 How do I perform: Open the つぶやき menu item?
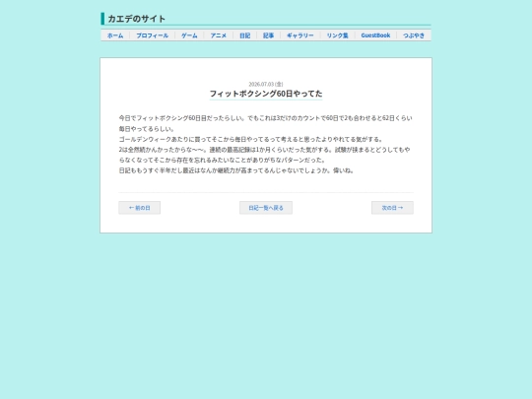click(414, 35)
